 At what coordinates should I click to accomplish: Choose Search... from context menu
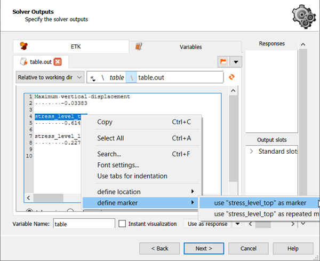142,154
